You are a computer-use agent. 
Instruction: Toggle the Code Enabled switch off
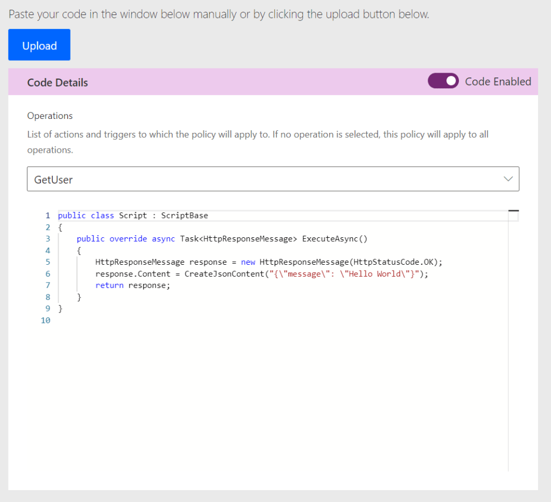[443, 81]
